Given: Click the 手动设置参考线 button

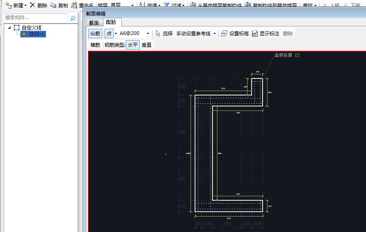Looking at the screenshot, I should pos(193,34).
